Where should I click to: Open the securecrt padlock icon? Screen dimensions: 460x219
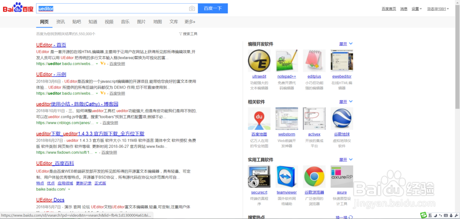click(259, 177)
